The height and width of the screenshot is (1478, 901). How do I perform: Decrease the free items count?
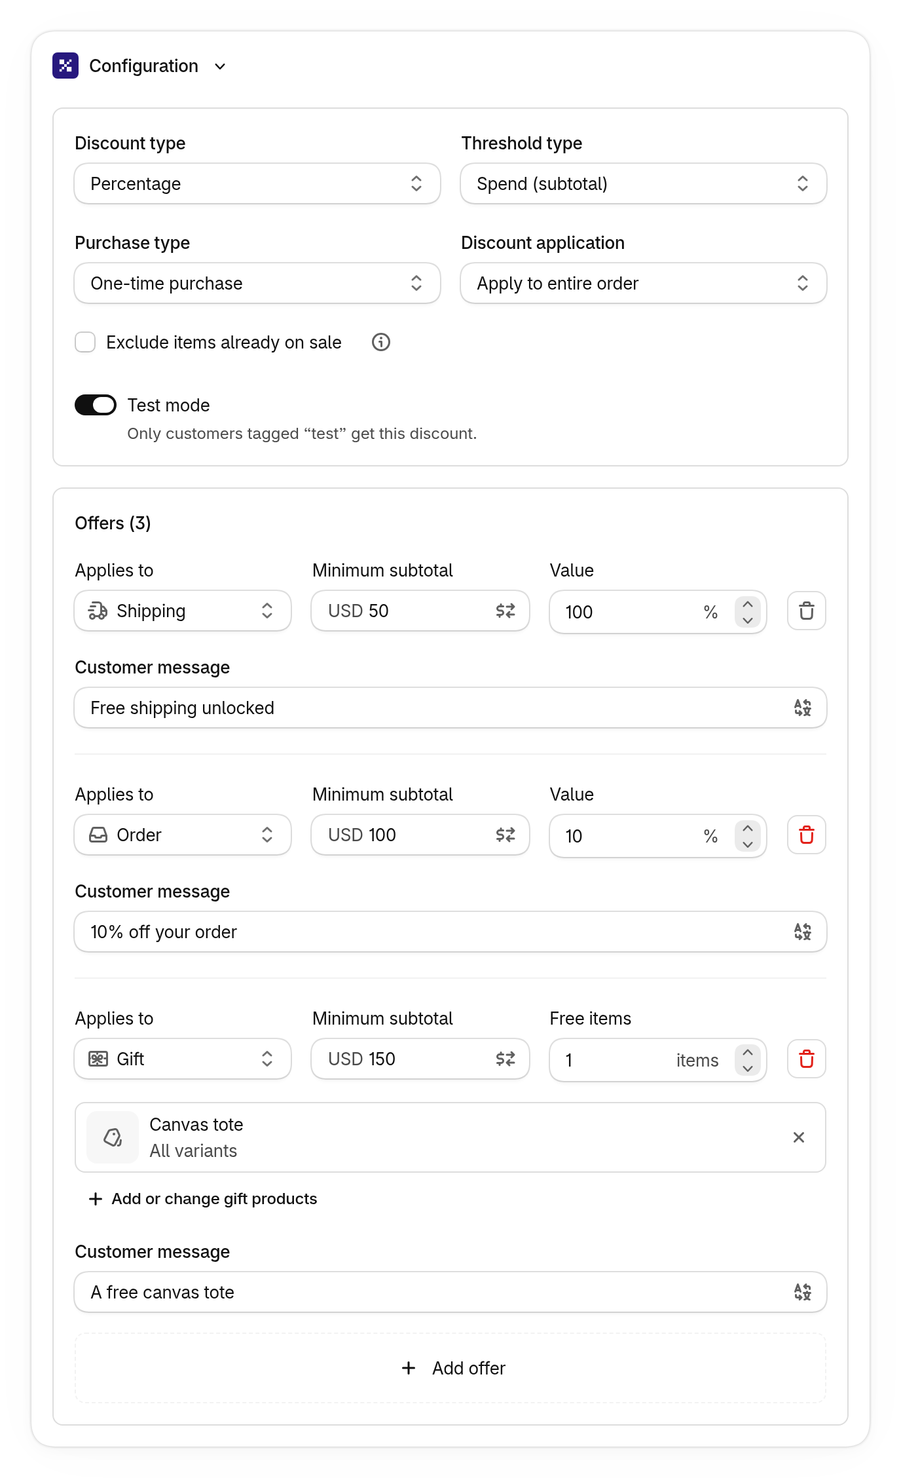[x=748, y=1068]
